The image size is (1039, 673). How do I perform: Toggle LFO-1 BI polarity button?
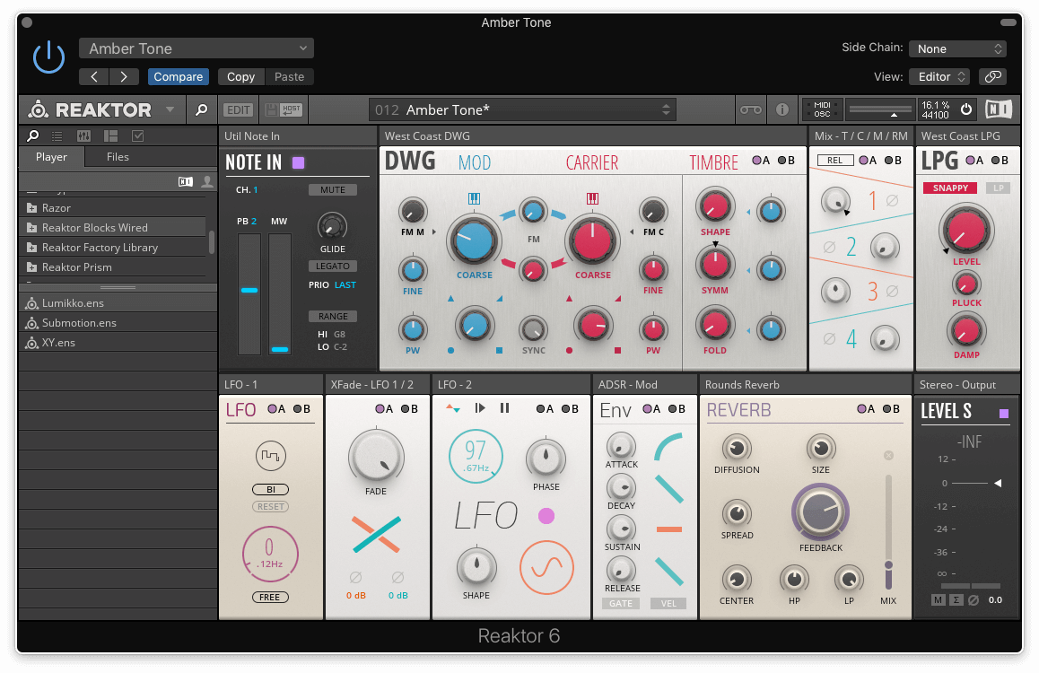[x=270, y=490]
